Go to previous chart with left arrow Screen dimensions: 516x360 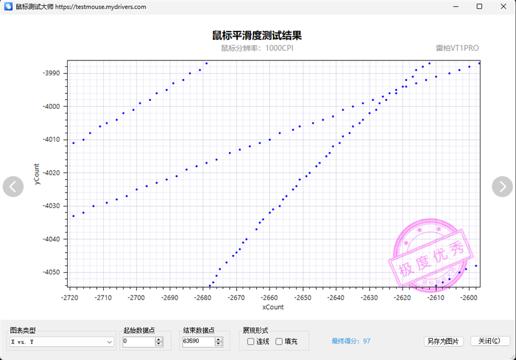coord(13,187)
